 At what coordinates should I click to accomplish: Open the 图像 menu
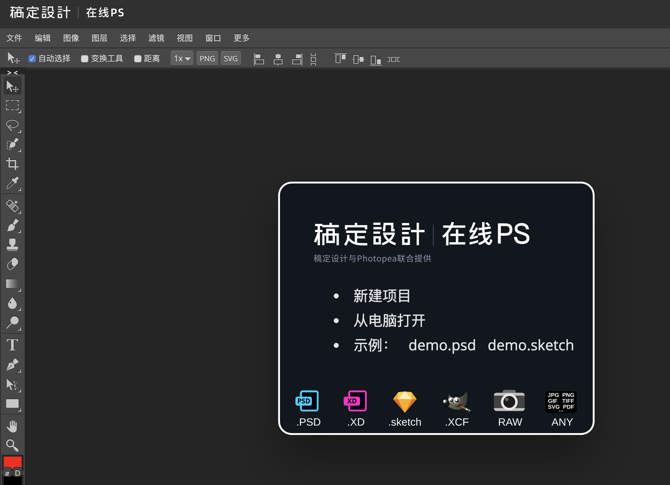pos(71,38)
